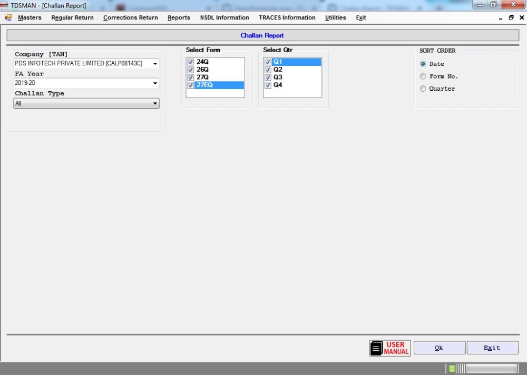Expand the FA Year dropdown arrow
The height and width of the screenshot is (375, 527).
[155, 83]
